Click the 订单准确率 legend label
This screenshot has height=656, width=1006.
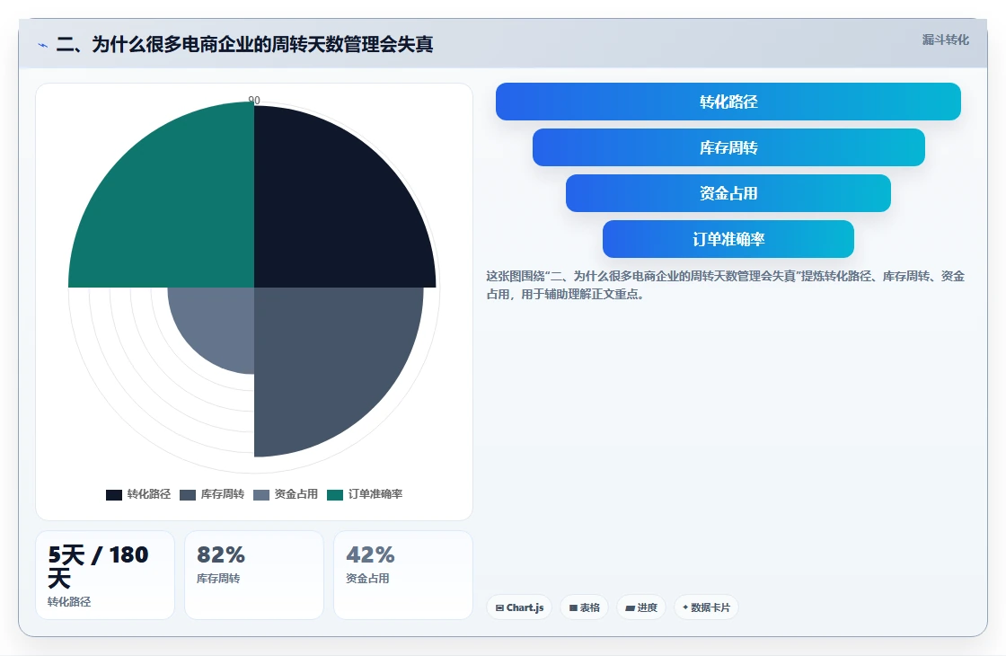[x=375, y=494]
